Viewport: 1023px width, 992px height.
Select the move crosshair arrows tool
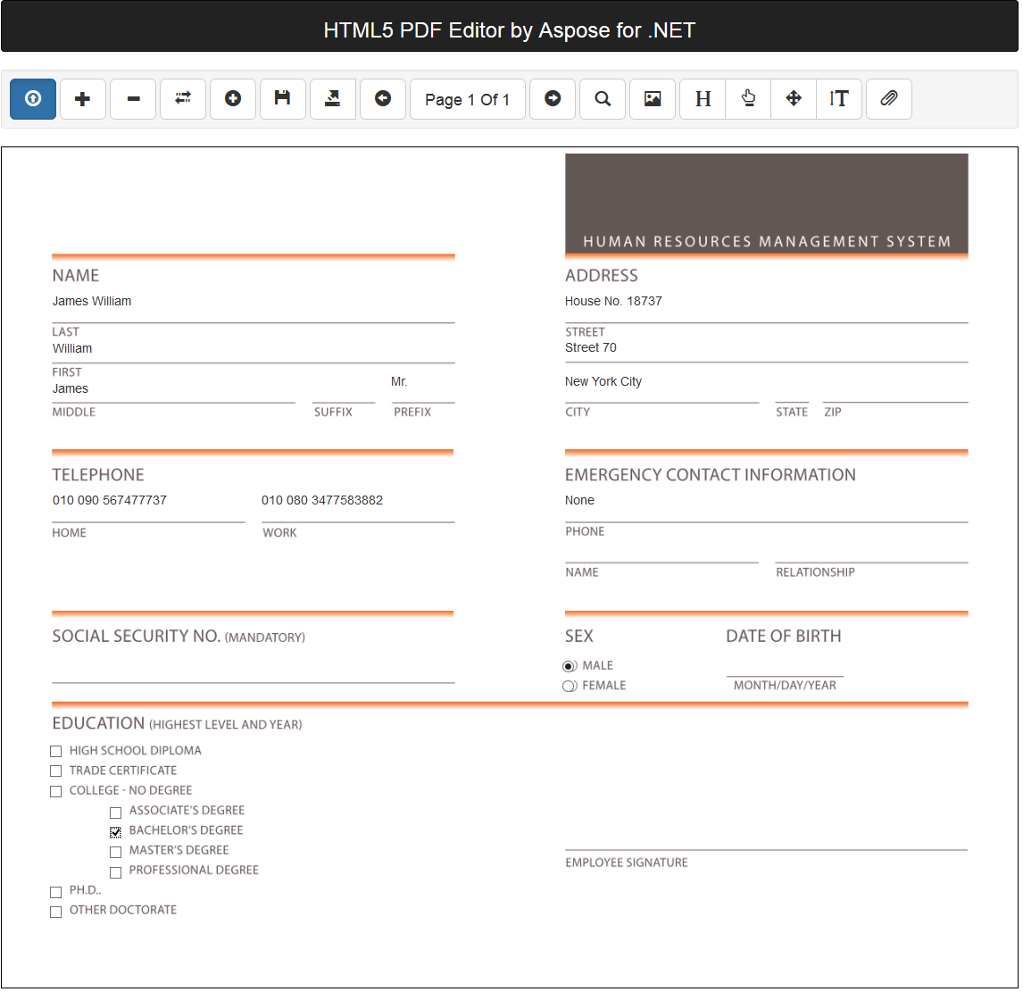794,99
